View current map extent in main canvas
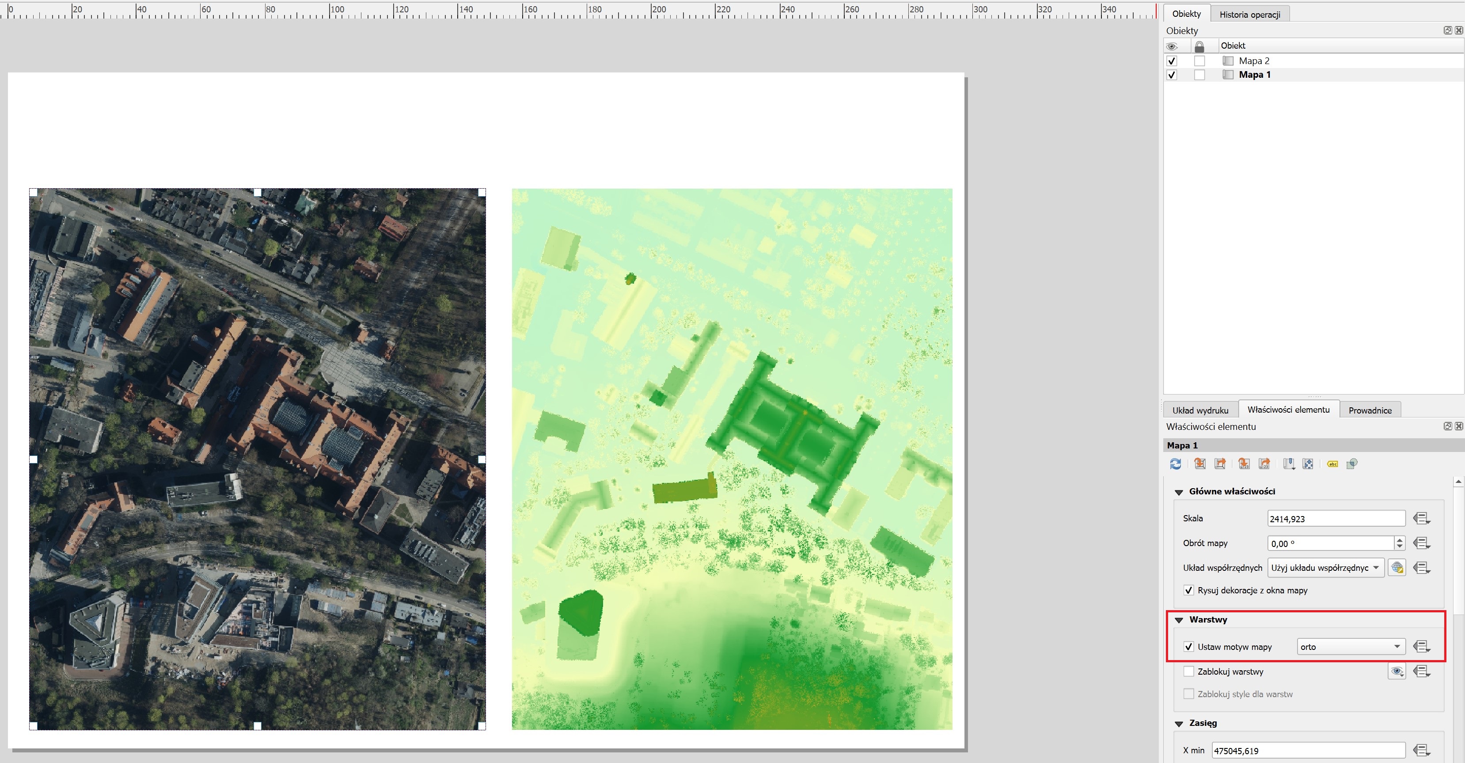1465x763 pixels. pyautogui.click(x=1220, y=464)
